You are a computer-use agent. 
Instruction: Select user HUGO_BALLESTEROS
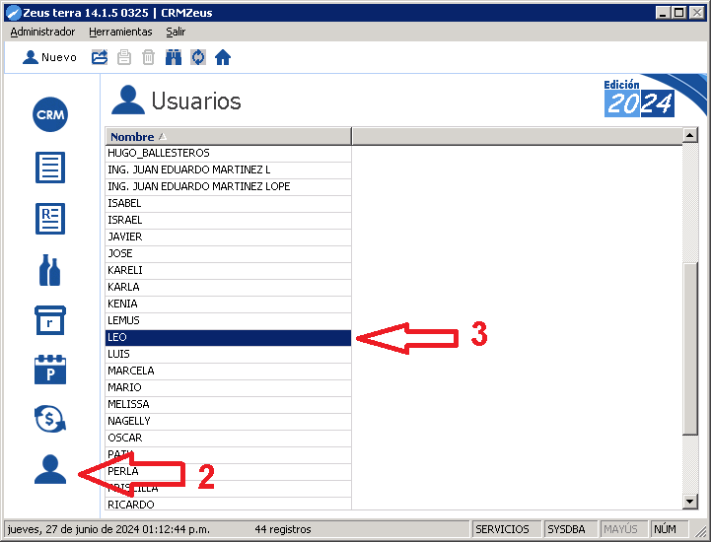click(x=229, y=153)
